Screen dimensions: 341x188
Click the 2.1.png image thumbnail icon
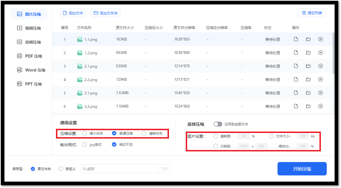click(80, 66)
